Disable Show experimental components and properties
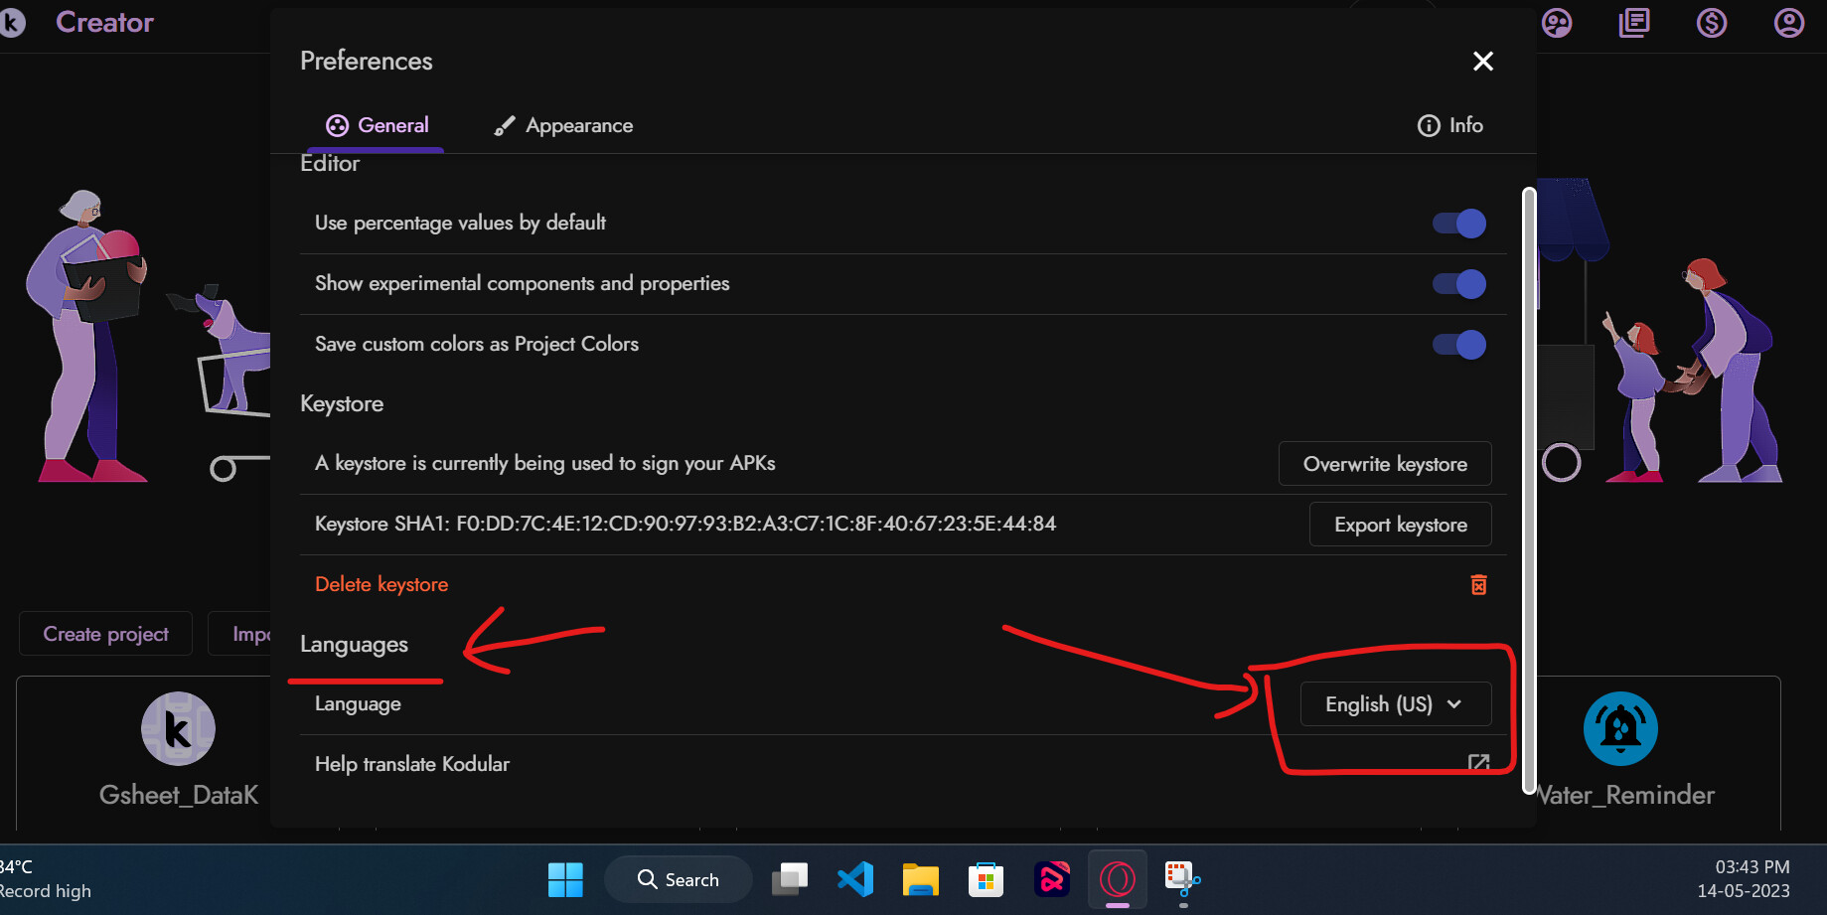Viewport: 1827px width, 915px height. click(1458, 284)
